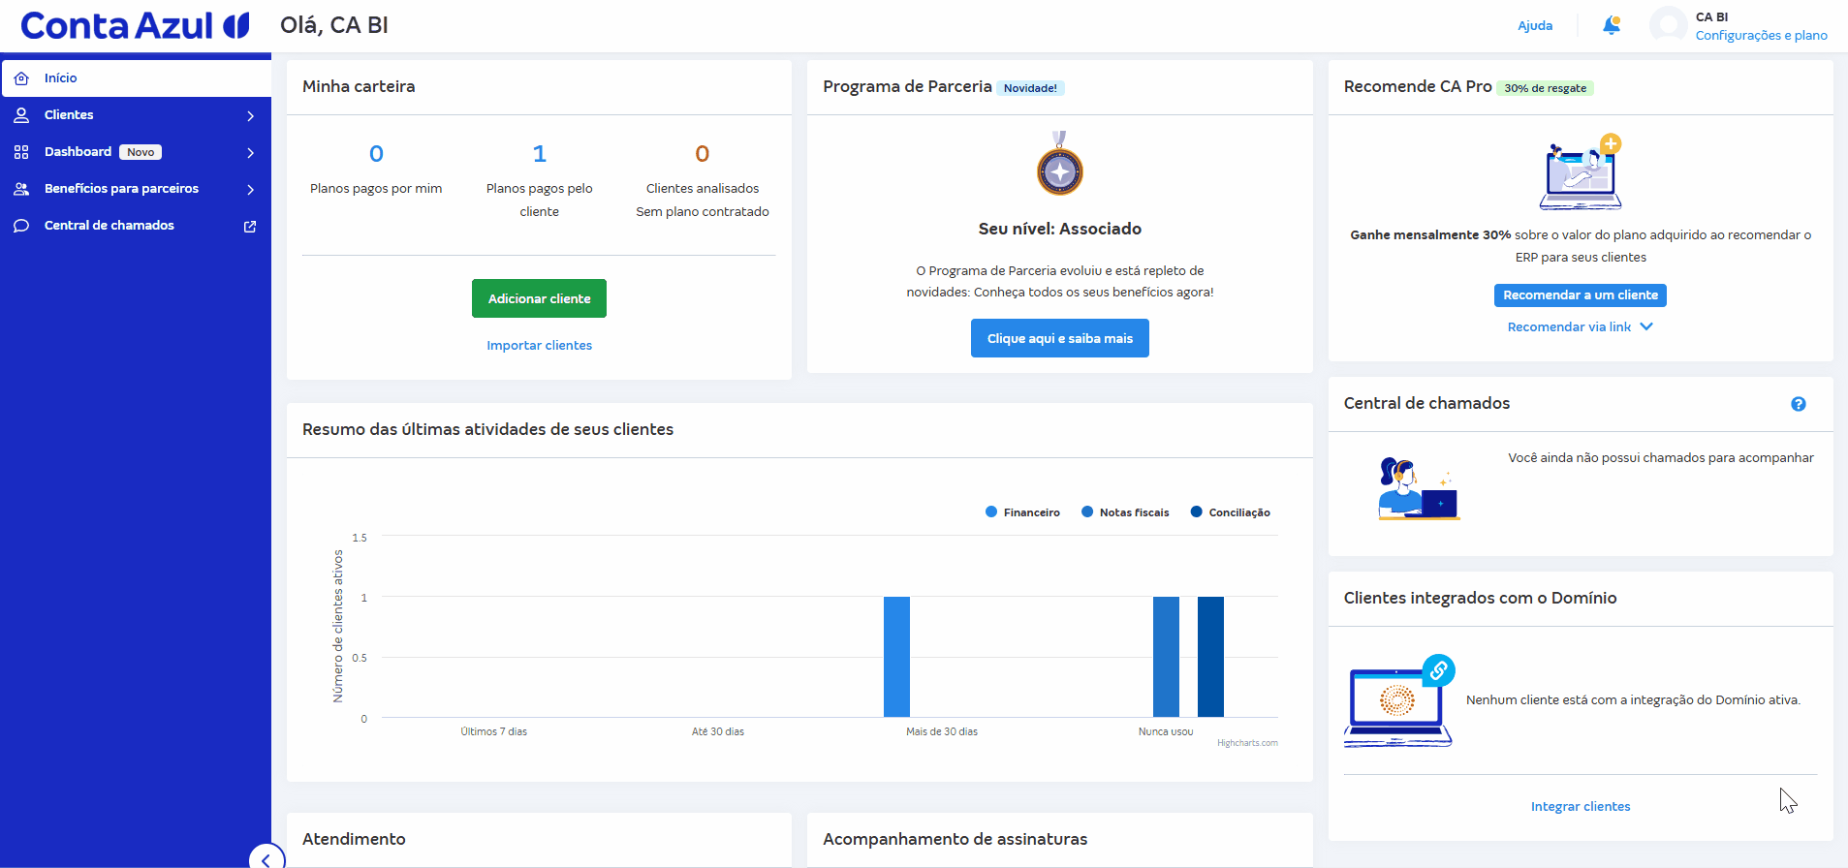Click the partnership medal badge icon
The width and height of the screenshot is (1848, 868).
coord(1060,164)
